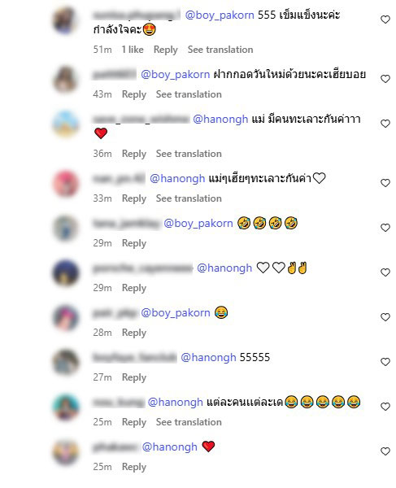Image resolution: width=396 pixels, height=488 pixels.
Task: Heart the last 25m red heart comment
Action: (x=385, y=451)
